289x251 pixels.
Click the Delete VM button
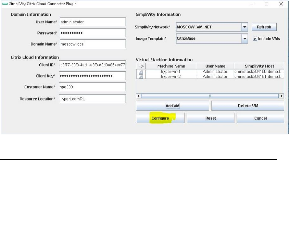pyautogui.click(x=248, y=106)
